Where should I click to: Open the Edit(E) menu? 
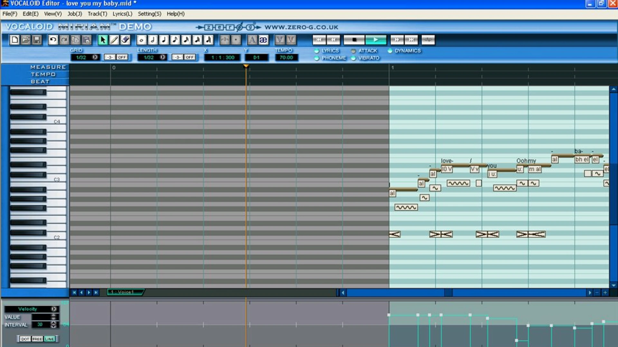pos(31,14)
